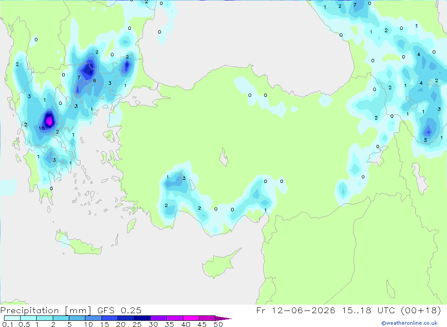447x327 pixels.
Task: Click the island of Cyprus
Action: [220, 264]
